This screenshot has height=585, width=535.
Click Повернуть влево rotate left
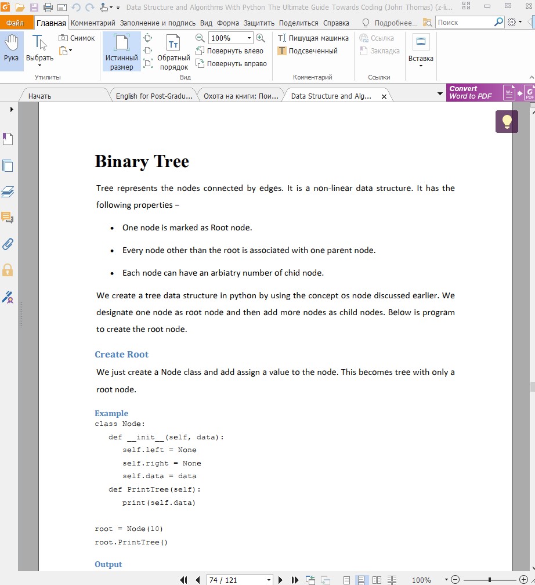[229, 50]
